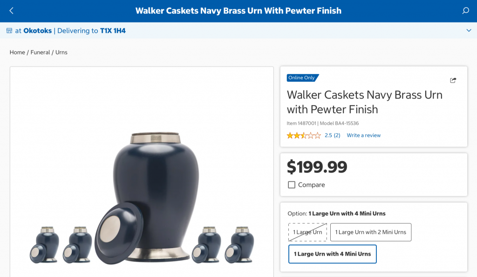The image size is (477, 277).
Task: Select 1 Large Urn with 4 Mini Urns
Action: [x=332, y=254]
